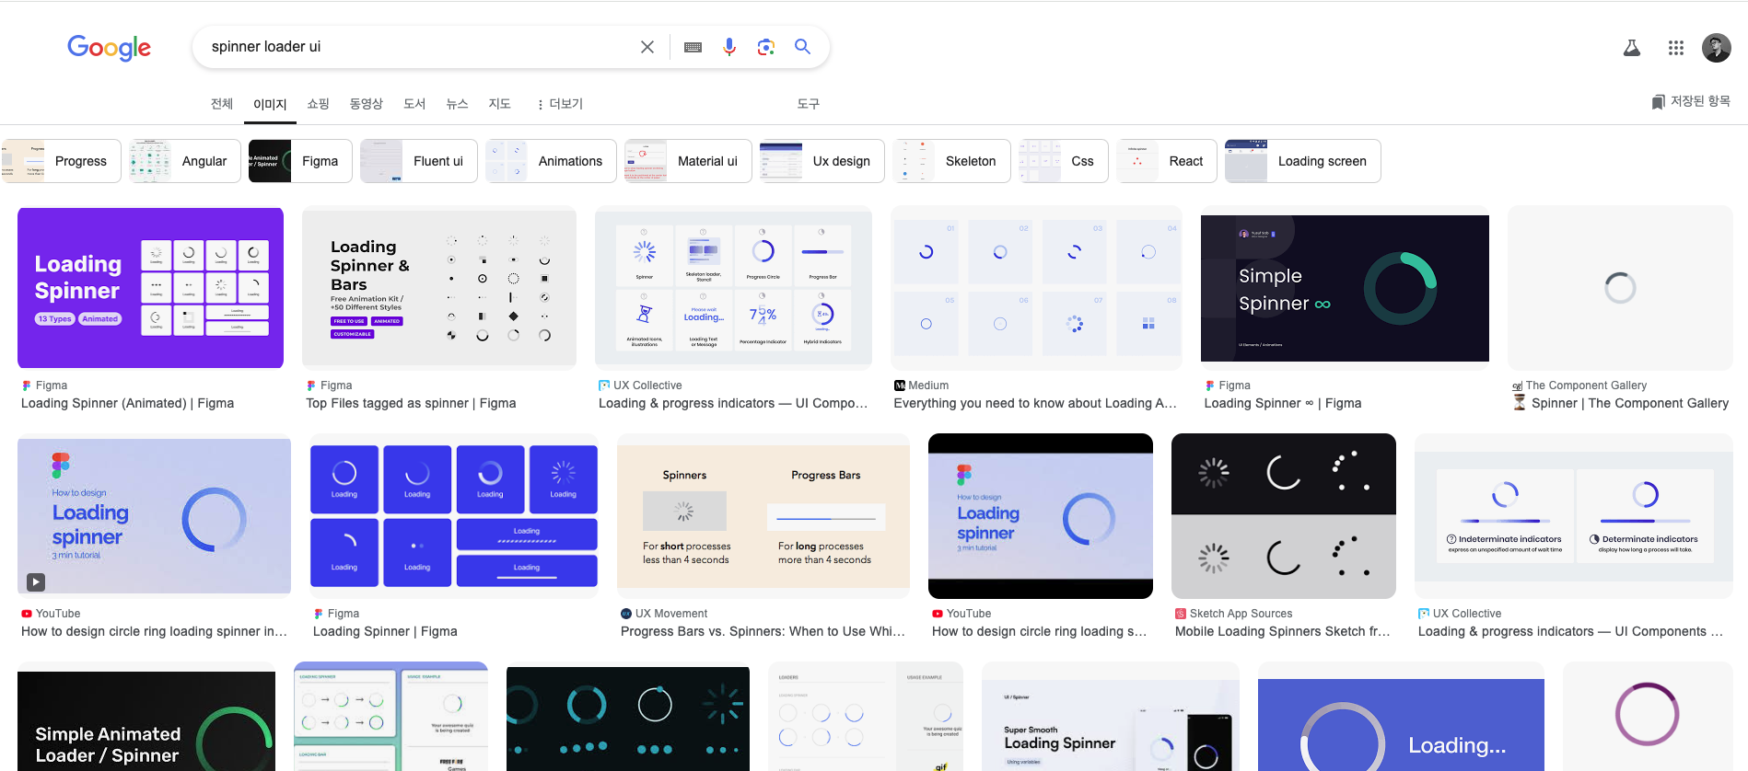Open the 뉴스 tab
This screenshot has width=1748, height=771.
coord(457,104)
